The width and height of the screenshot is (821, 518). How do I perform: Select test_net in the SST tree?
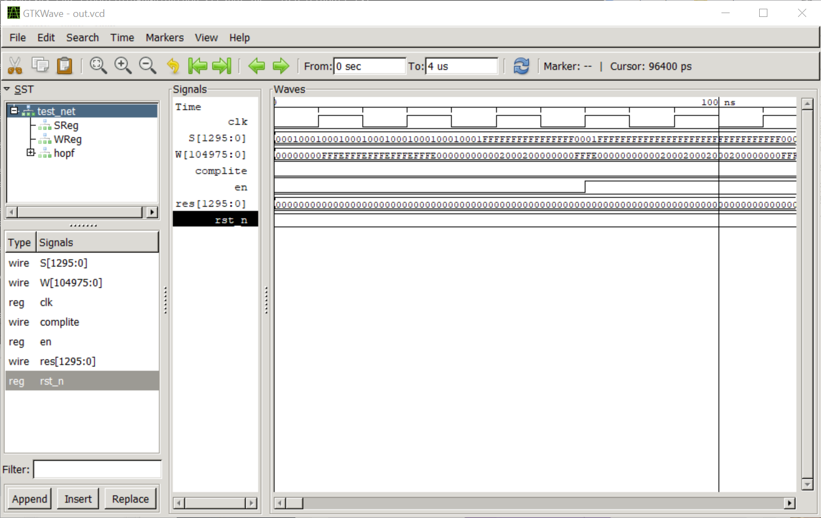[56, 111]
